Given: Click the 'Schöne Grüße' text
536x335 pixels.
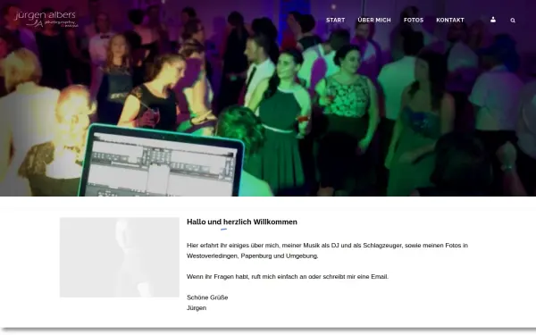Looking at the screenshot, I should point(207,297).
